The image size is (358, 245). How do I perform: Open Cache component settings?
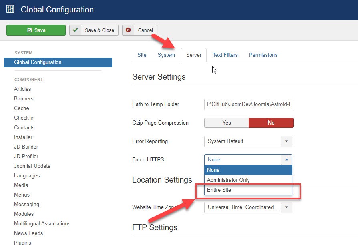22,108
